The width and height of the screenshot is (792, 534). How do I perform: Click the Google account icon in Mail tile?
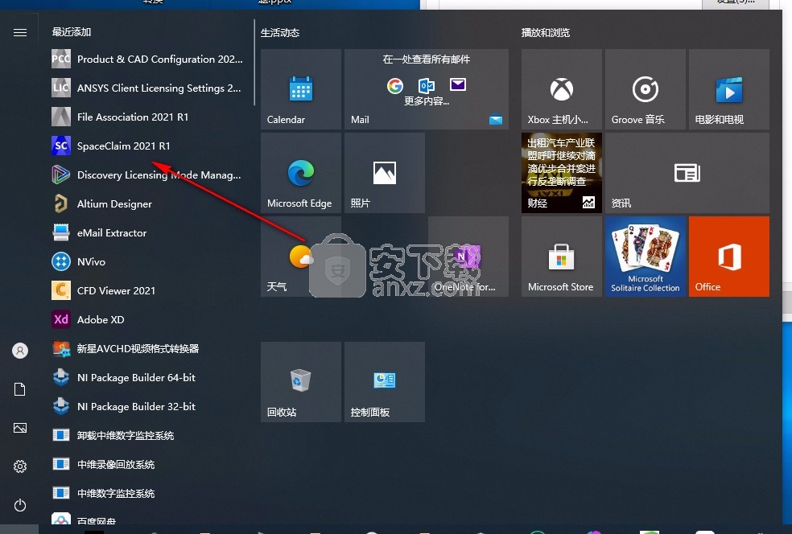tap(395, 86)
